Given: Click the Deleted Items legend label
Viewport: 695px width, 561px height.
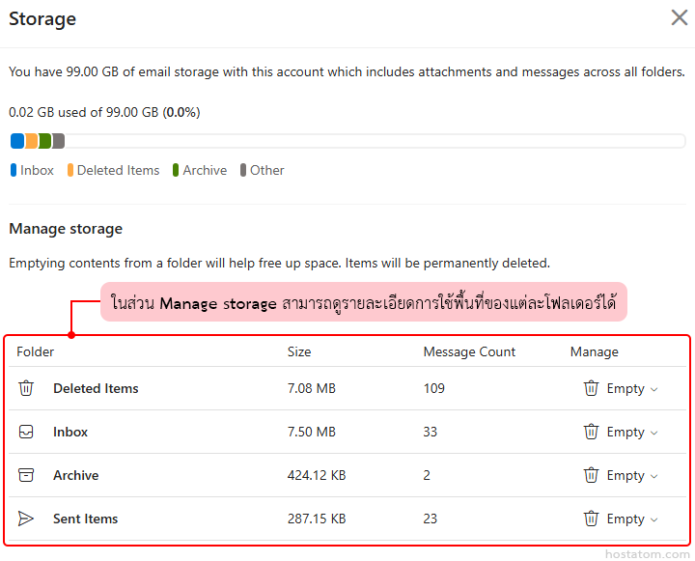Looking at the screenshot, I should pos(118,170).
